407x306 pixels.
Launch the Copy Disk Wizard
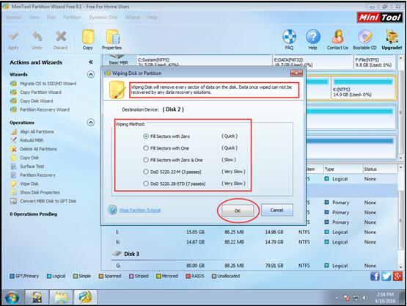click(32, 101)
